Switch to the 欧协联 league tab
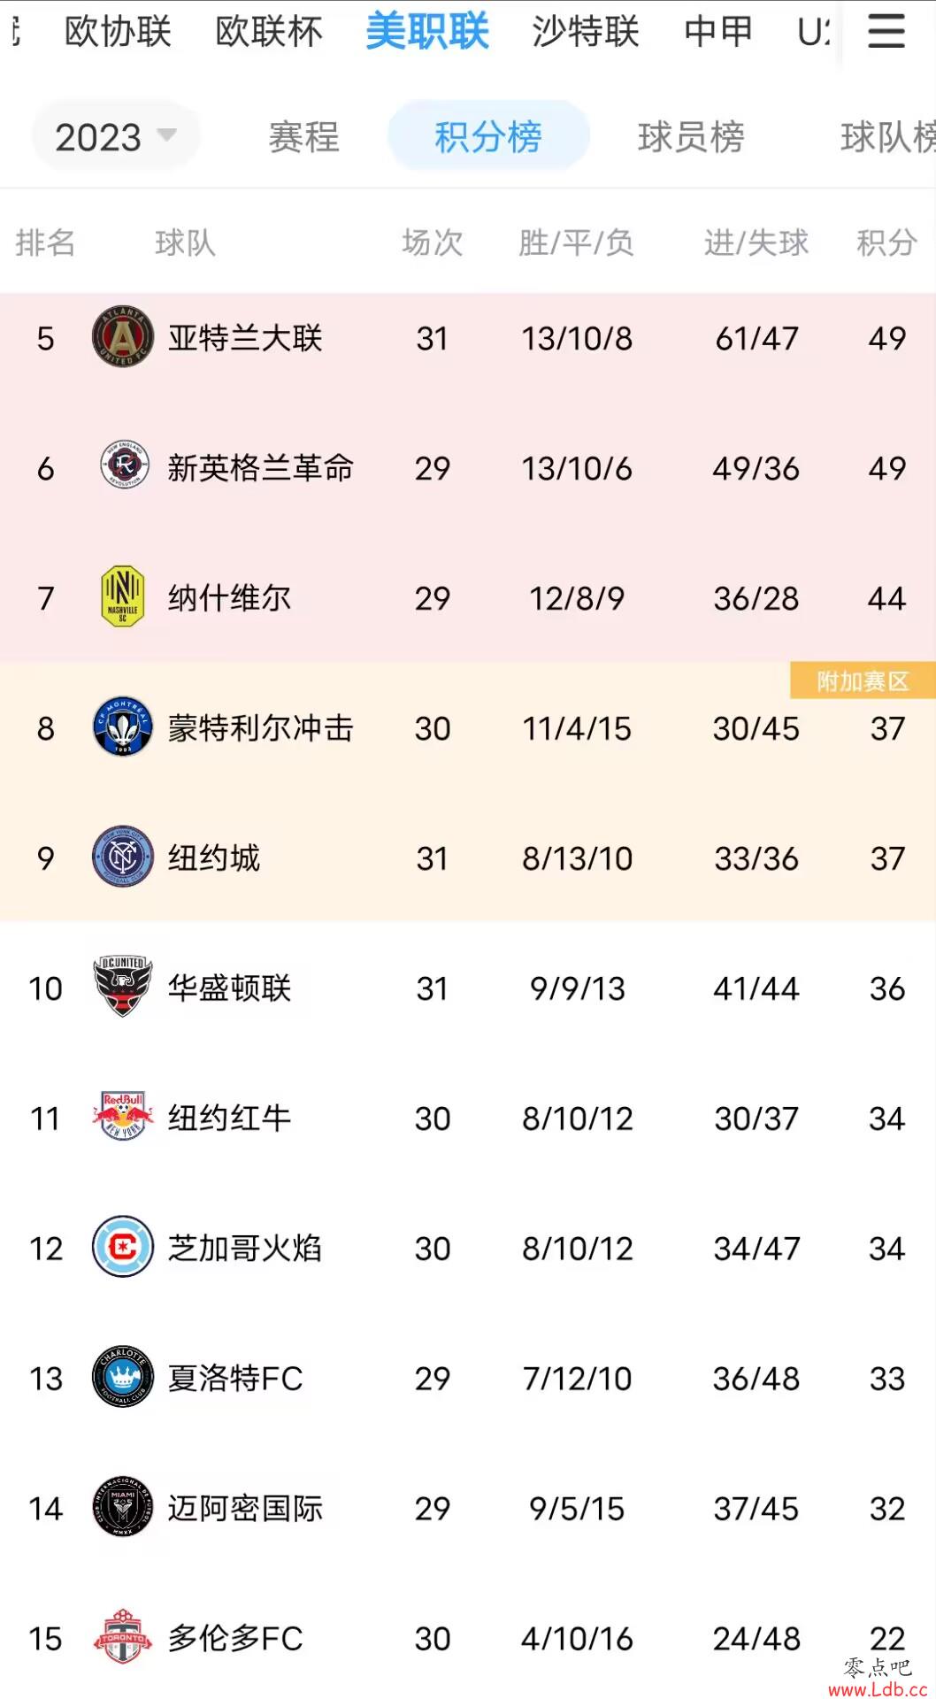Viewport: 936px width, 1699px height. pos(118,32)
